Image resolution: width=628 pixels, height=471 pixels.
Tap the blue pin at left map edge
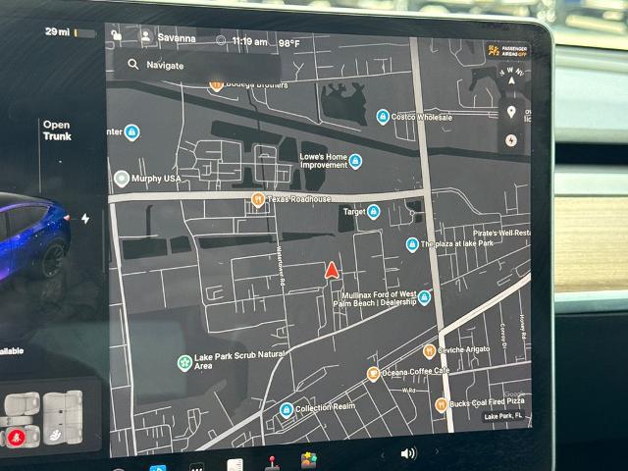[x=131, y=132]
